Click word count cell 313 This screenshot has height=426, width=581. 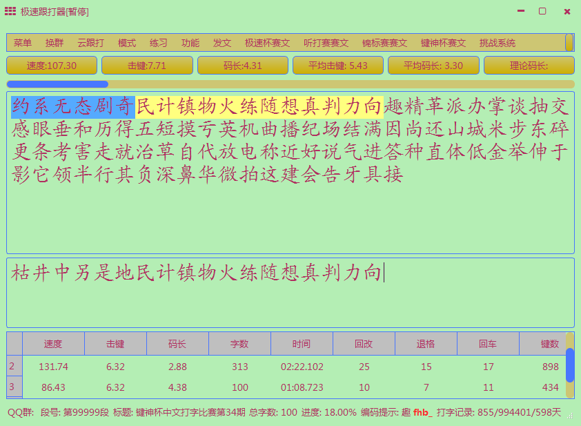[239, 367]
